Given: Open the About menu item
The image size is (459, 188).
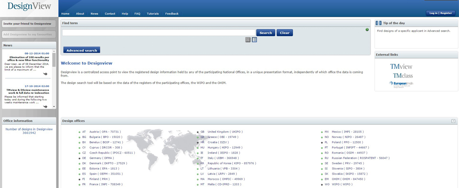Looking at the screenshot, I should 80,14.
